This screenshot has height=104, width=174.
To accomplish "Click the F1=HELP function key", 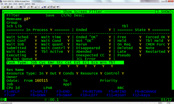I will pos(12,91).
